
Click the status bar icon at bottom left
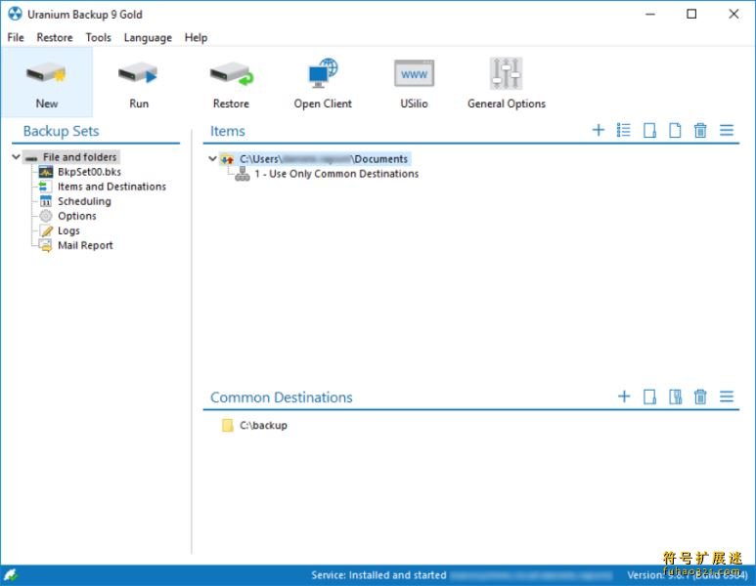(11, 575)
